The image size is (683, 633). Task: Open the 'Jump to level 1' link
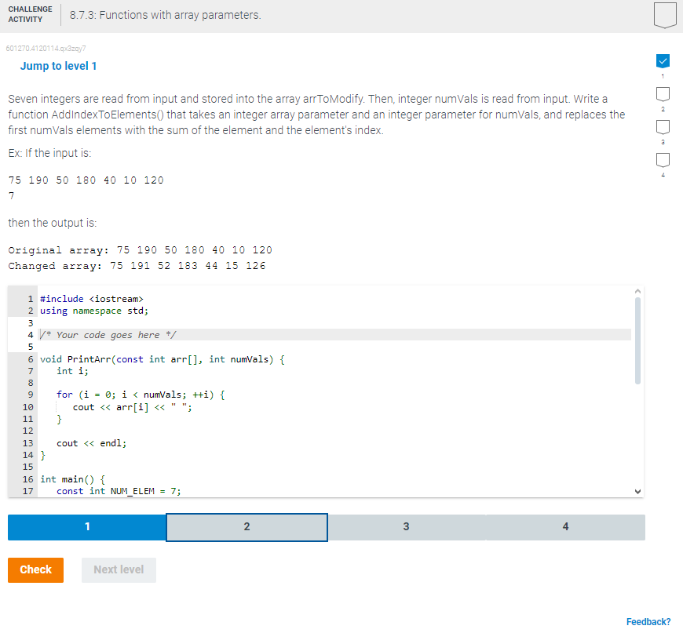tap(58, 66)
